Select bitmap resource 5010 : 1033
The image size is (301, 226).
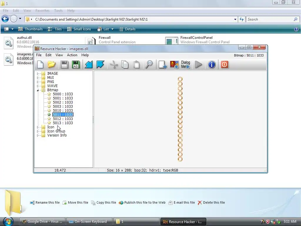(63, 111)
